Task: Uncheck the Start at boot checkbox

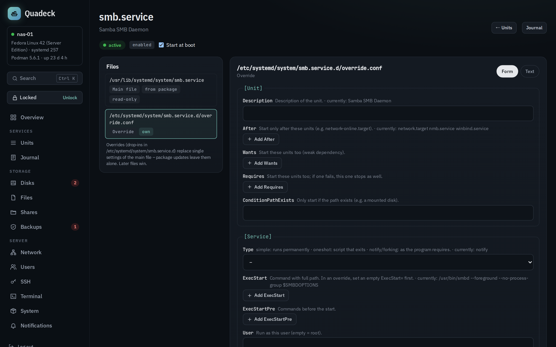Action: click(x=161, y=45)
